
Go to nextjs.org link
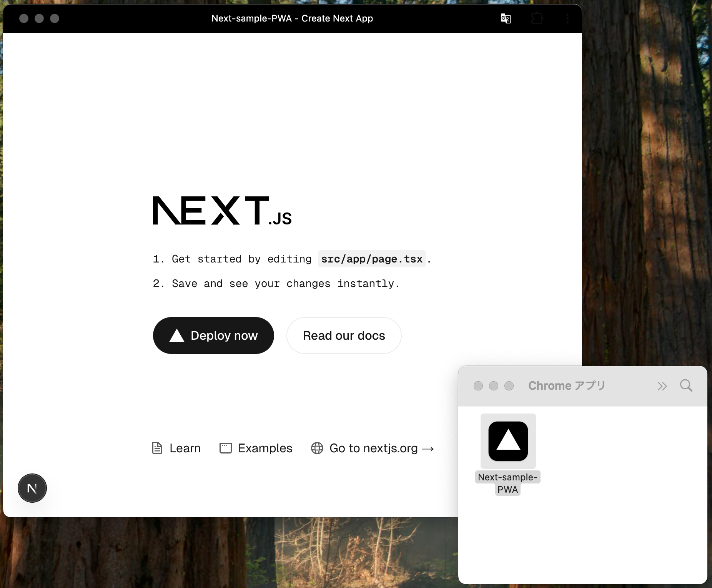click(x=373, y=448)
